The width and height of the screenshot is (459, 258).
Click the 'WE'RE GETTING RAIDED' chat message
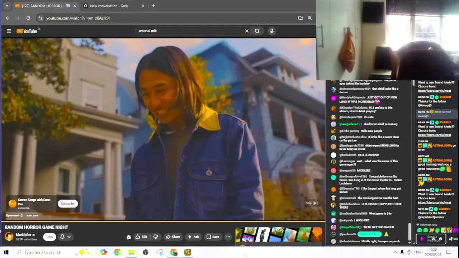[x=378, y=227]
